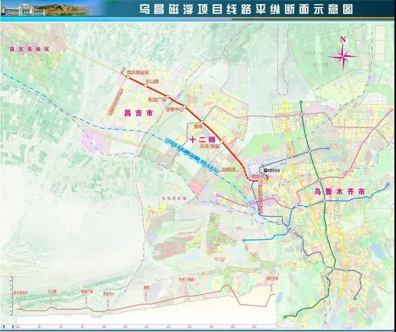Click the 天河(预留) station marker circle
The height and width of the screenshot is (332, 396).
(x=222, y=142)
